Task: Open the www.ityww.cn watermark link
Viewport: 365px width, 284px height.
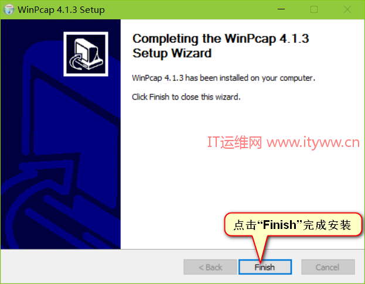Action: 313,142
